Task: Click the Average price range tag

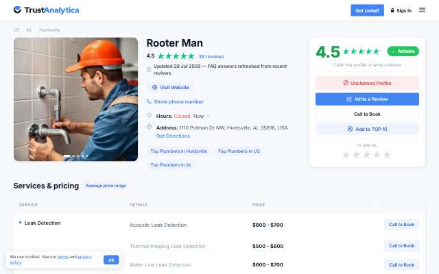Action: pyautogui.click(x=106, y=186)
